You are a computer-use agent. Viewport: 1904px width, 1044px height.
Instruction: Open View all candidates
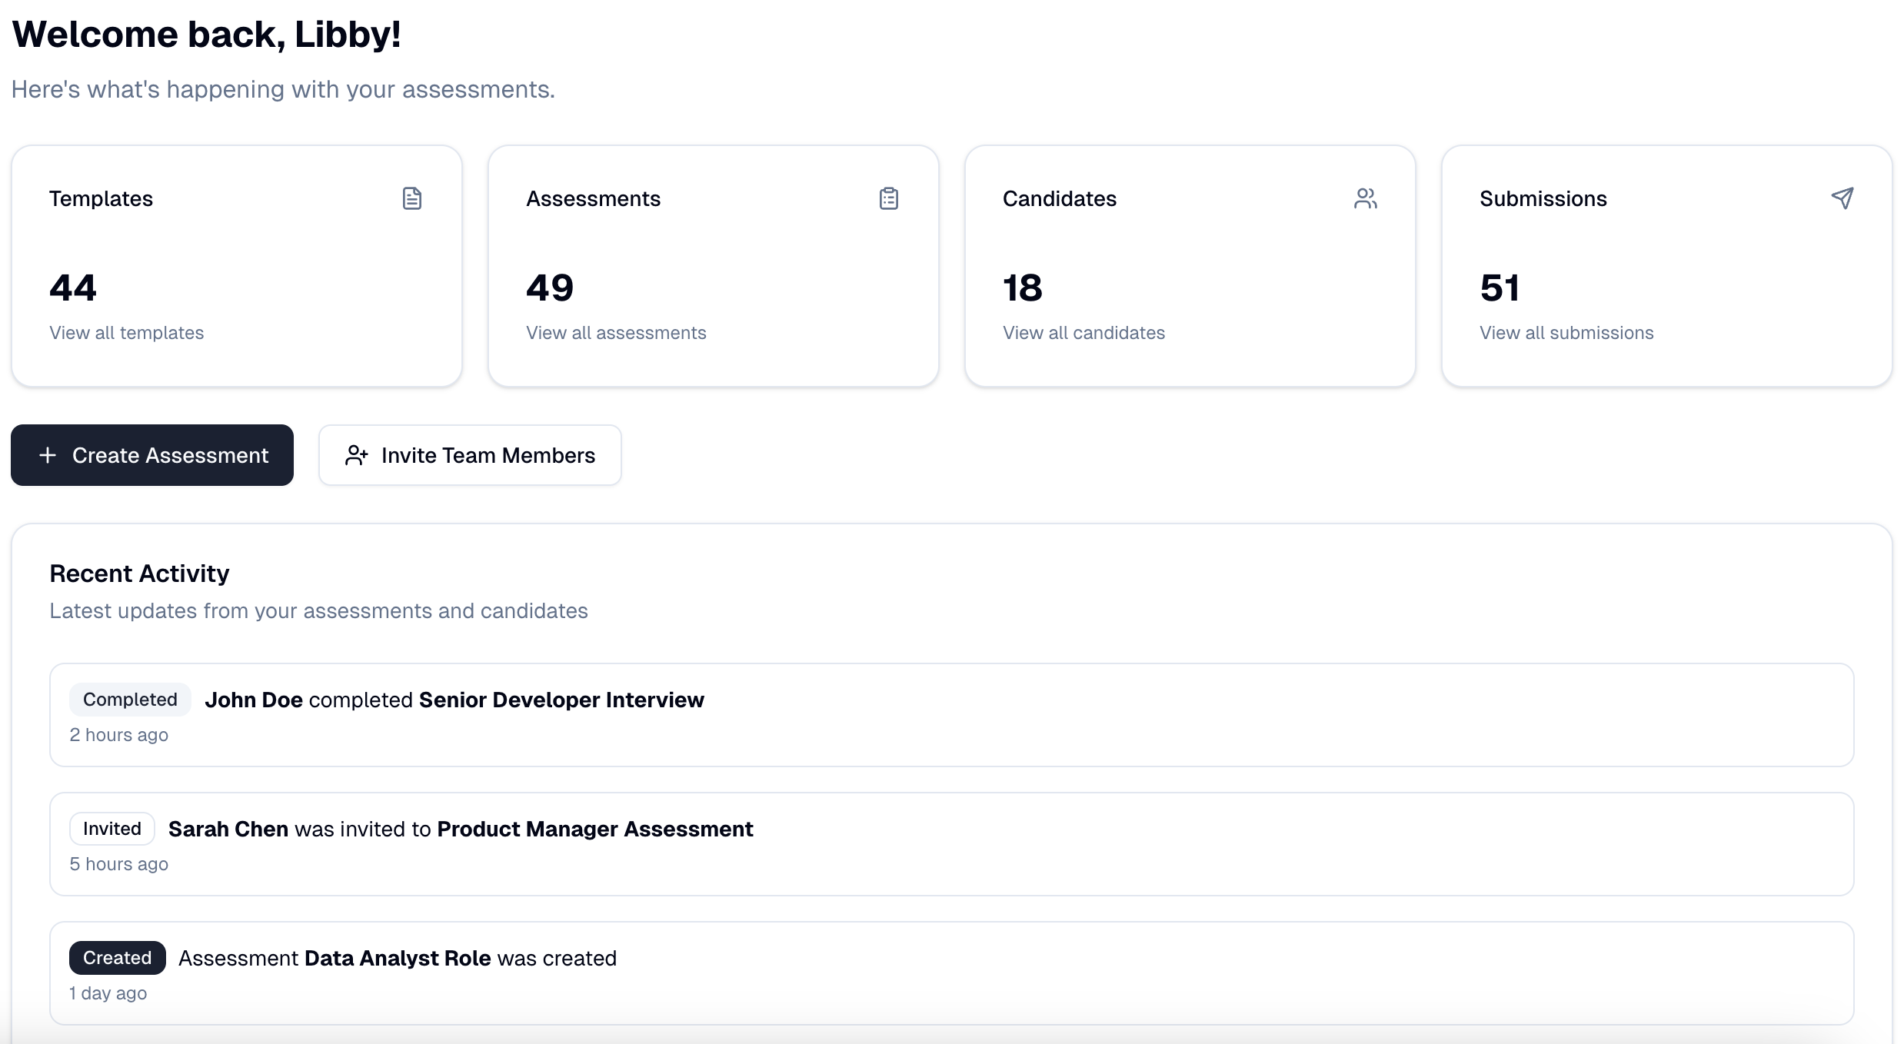(x=1083, y=333)
